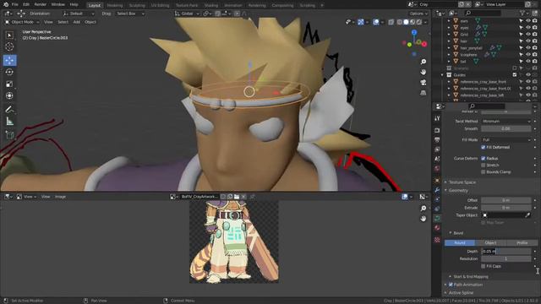541x304 pixels.
Task: Open the File menu
Action: click(x=15, y=4)
